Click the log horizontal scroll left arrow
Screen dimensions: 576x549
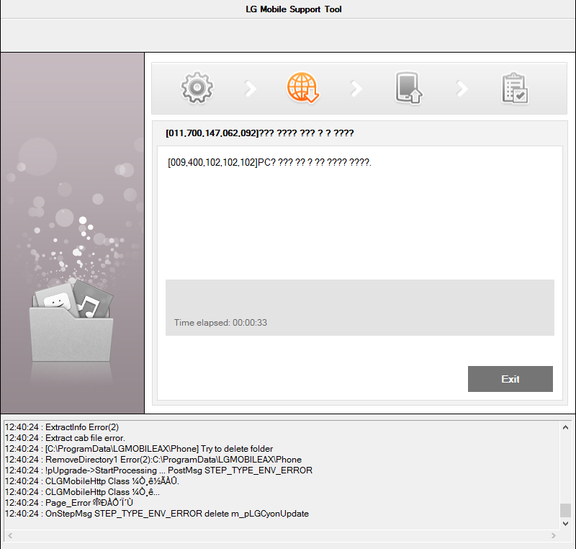click(x=10, y=536)
